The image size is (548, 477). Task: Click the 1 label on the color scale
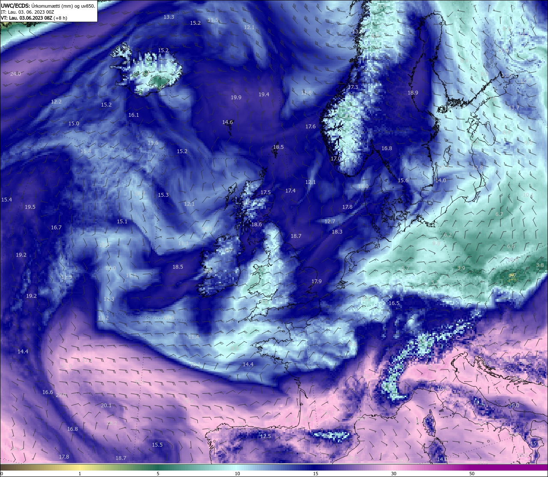pyautogui.click(x=80, y=474)
